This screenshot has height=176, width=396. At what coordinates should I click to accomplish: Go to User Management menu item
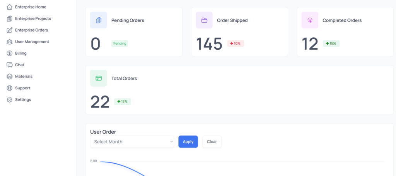tap(32, 42)
